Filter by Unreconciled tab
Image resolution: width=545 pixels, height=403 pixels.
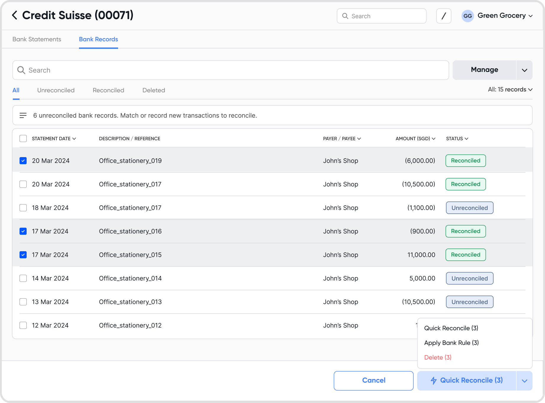click(x=56, y=90)
